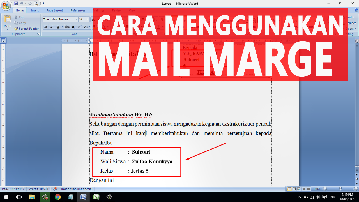Click on Zulfaa Kamiliyya text
The image size is (359, 202).
(152, 162)
